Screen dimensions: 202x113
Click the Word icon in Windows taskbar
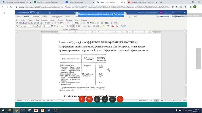pyautogui.click(x=49, y=110)
